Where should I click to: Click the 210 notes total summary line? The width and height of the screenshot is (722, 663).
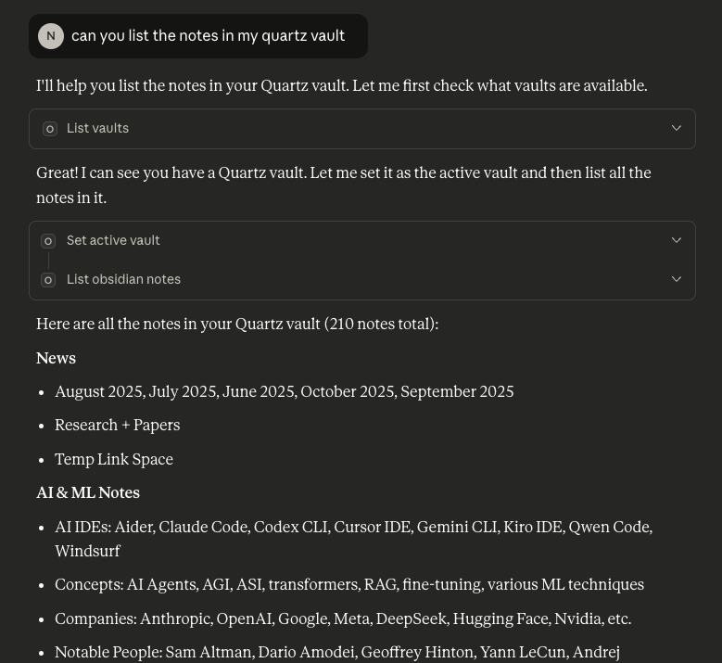coord(237,324)
